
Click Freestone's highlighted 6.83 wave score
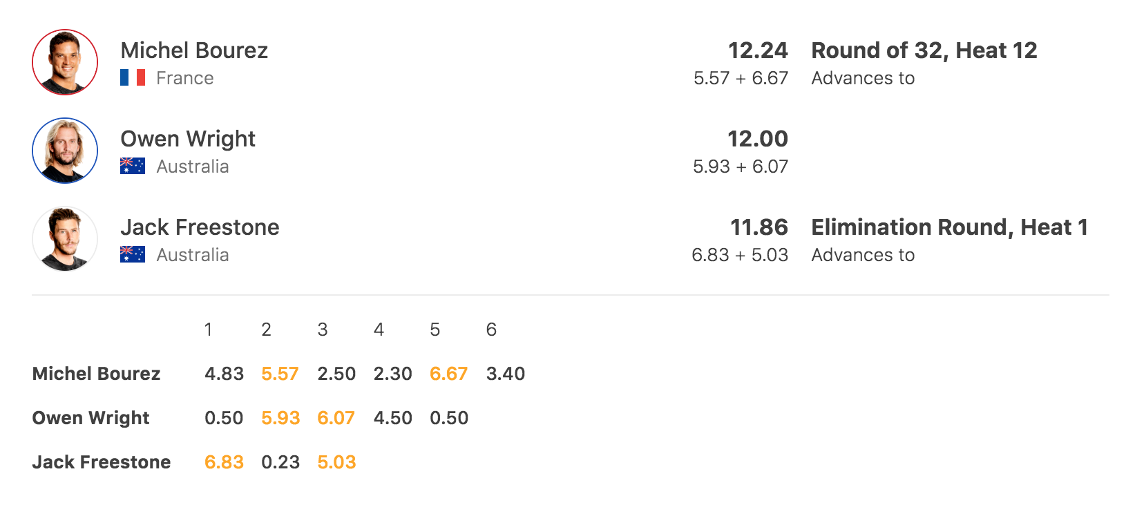pyautogui.click(x=224, y=462)
